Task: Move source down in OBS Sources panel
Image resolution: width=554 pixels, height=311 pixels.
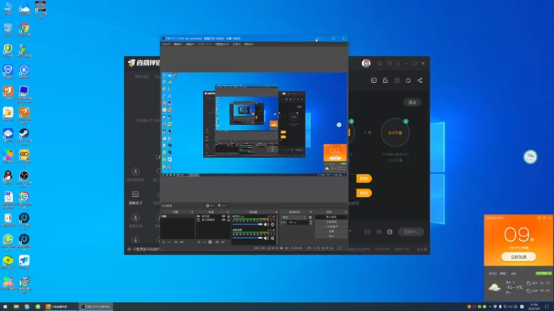Action: (222, 243)
